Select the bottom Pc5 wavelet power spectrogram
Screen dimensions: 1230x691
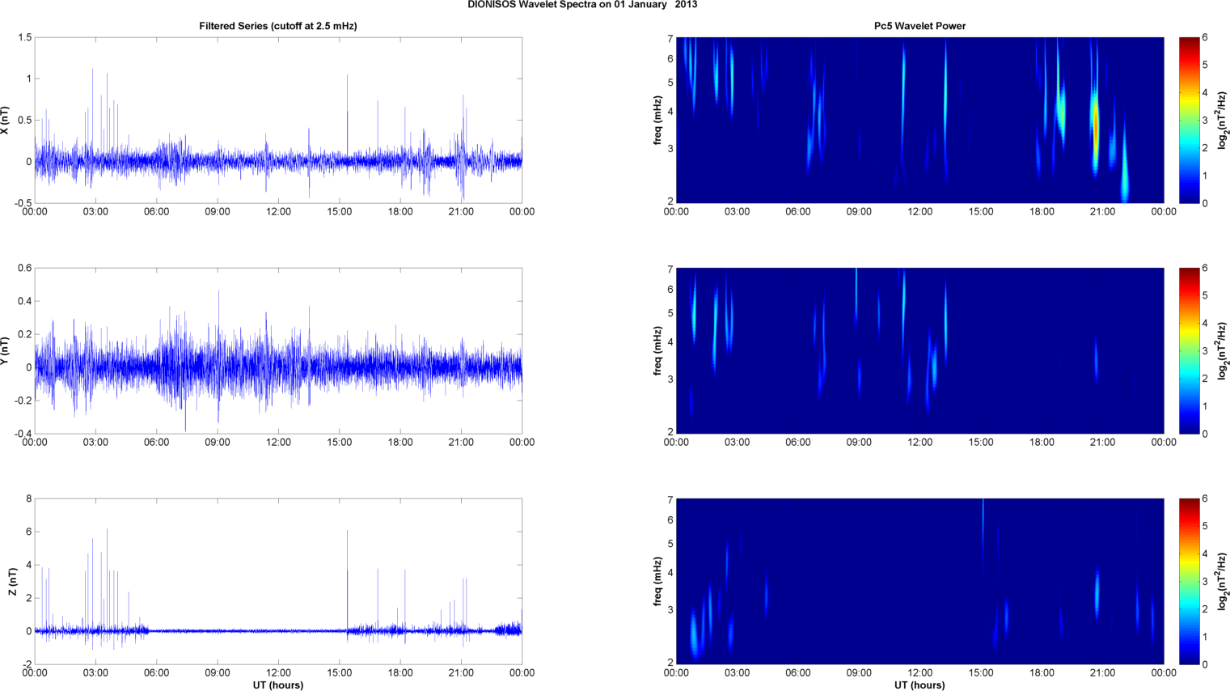(x=919, y=582)
